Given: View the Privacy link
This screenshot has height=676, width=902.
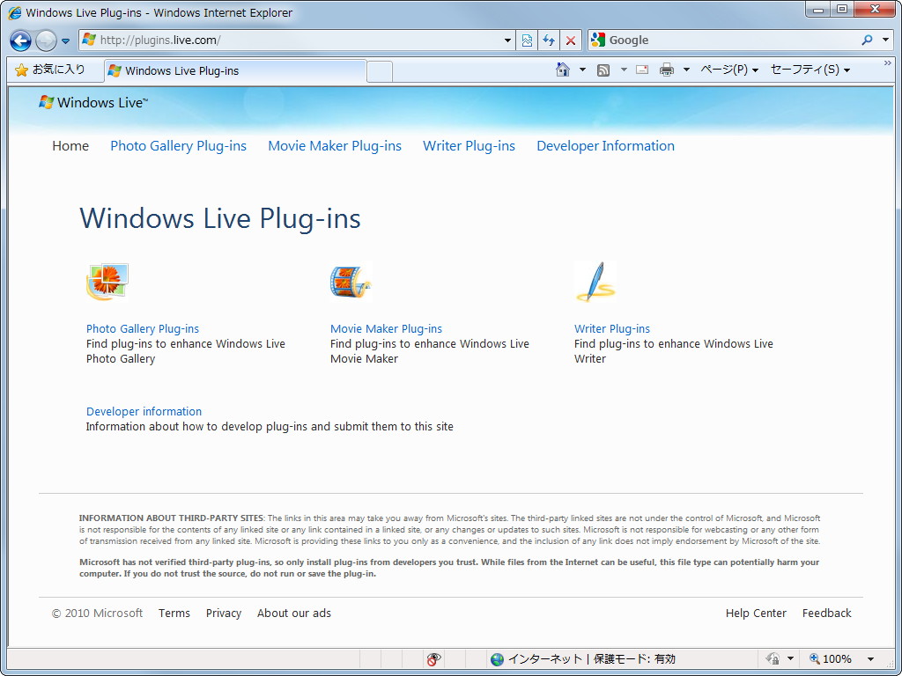Looking at the screenshot, I should 223,613.
